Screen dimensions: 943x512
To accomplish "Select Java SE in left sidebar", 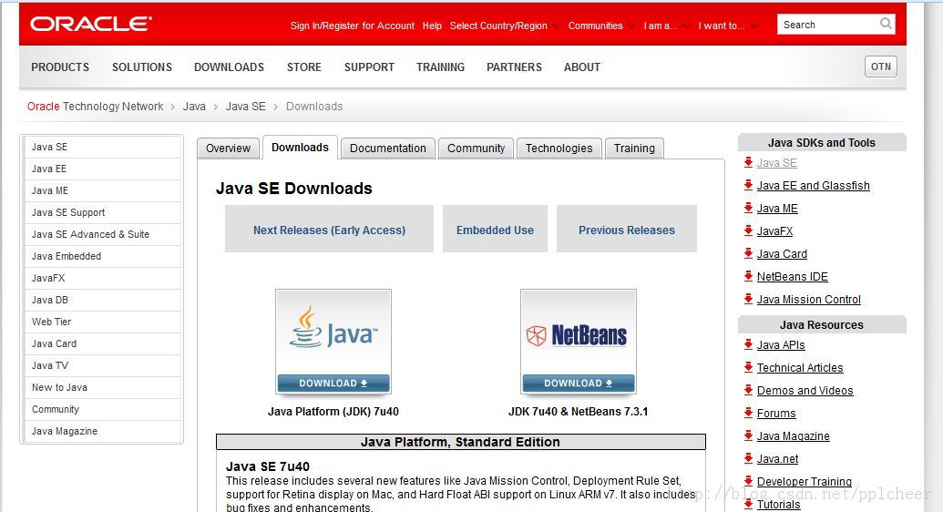I will point(102,147).
